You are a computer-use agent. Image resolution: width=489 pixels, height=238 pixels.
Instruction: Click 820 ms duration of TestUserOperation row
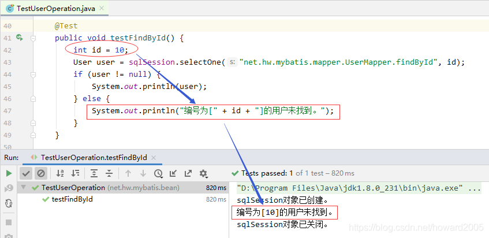[x=216, y=188]
